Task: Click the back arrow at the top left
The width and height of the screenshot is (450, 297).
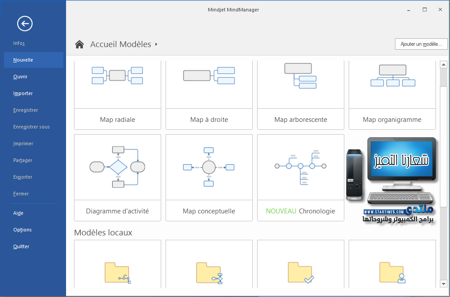Action: click(25, 24)
